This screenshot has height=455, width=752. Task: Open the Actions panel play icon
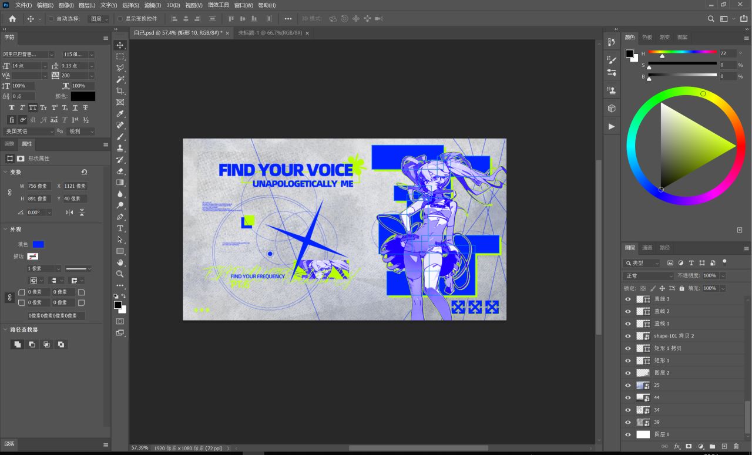pyautogui.click(x=612, y=126)
